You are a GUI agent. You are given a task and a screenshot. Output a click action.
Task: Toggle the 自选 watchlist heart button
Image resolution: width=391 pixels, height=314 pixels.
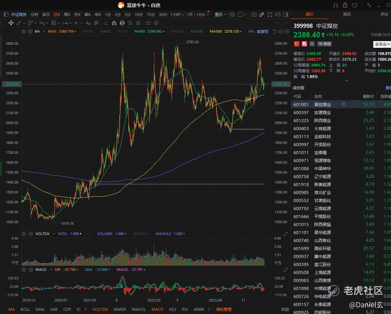click(x=325, y=44)
